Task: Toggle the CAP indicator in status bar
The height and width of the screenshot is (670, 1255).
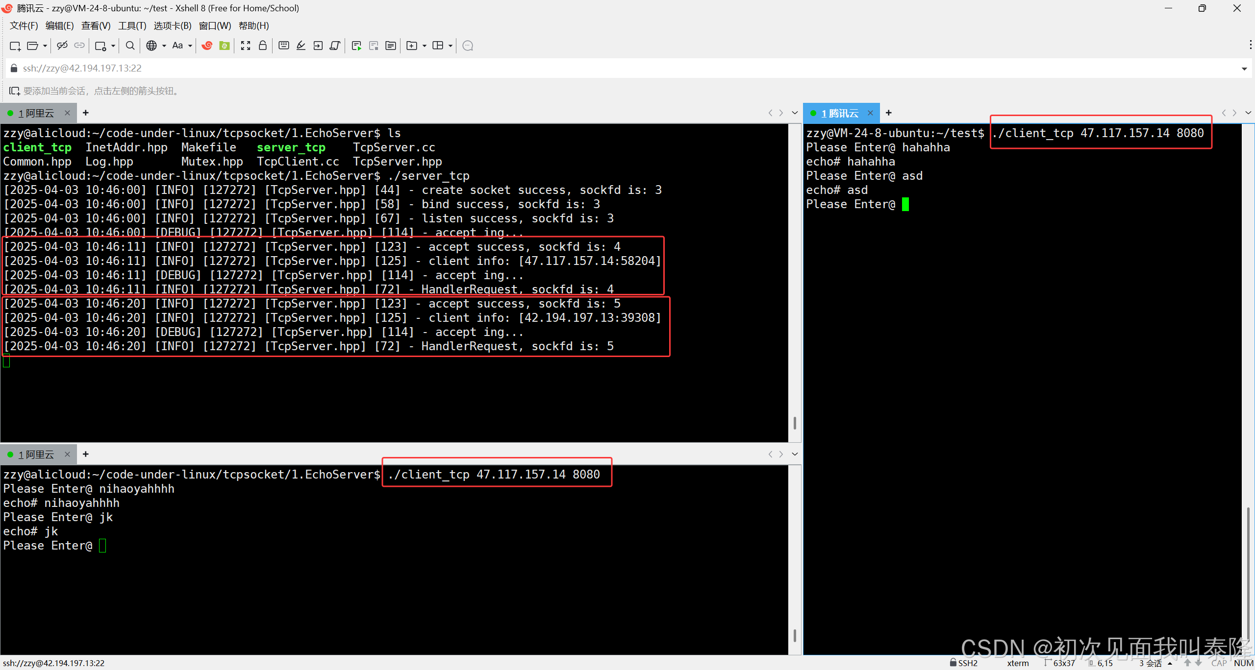Action: pos(1219,663)
